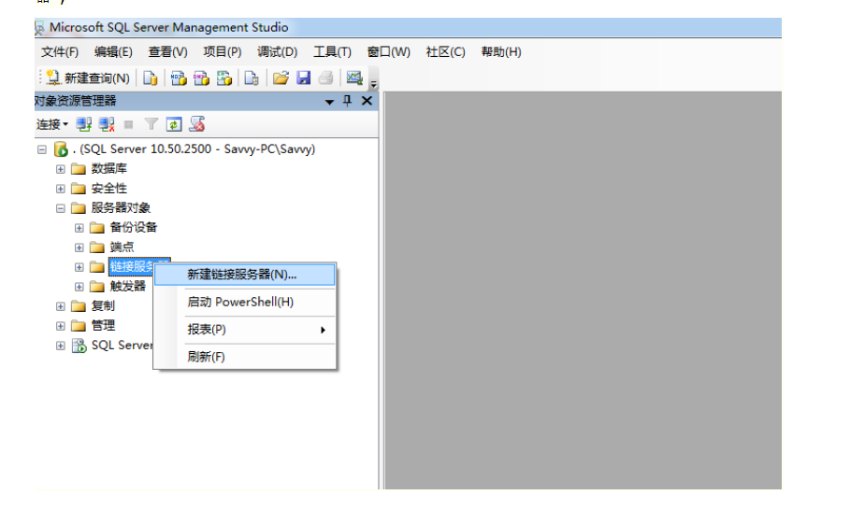Image resolution: width=850 pixels, height=509 pixels.
Task: Click the Database Engine Query icon
Action: 151,78
